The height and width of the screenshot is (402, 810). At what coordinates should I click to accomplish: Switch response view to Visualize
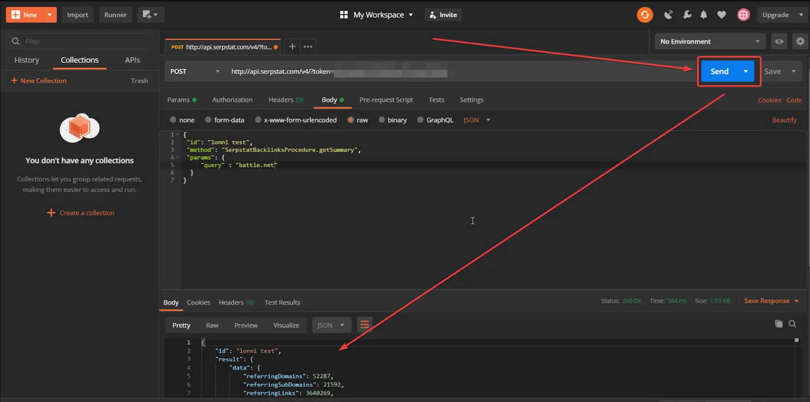286,325
